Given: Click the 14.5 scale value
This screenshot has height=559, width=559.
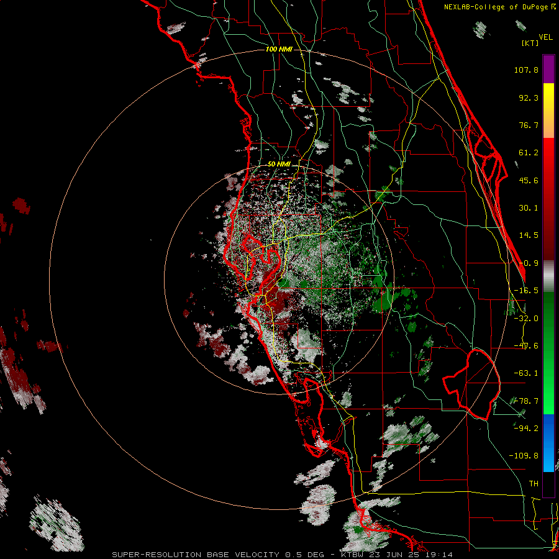Looking at the screenshot, I should click(x=529, y=235).
